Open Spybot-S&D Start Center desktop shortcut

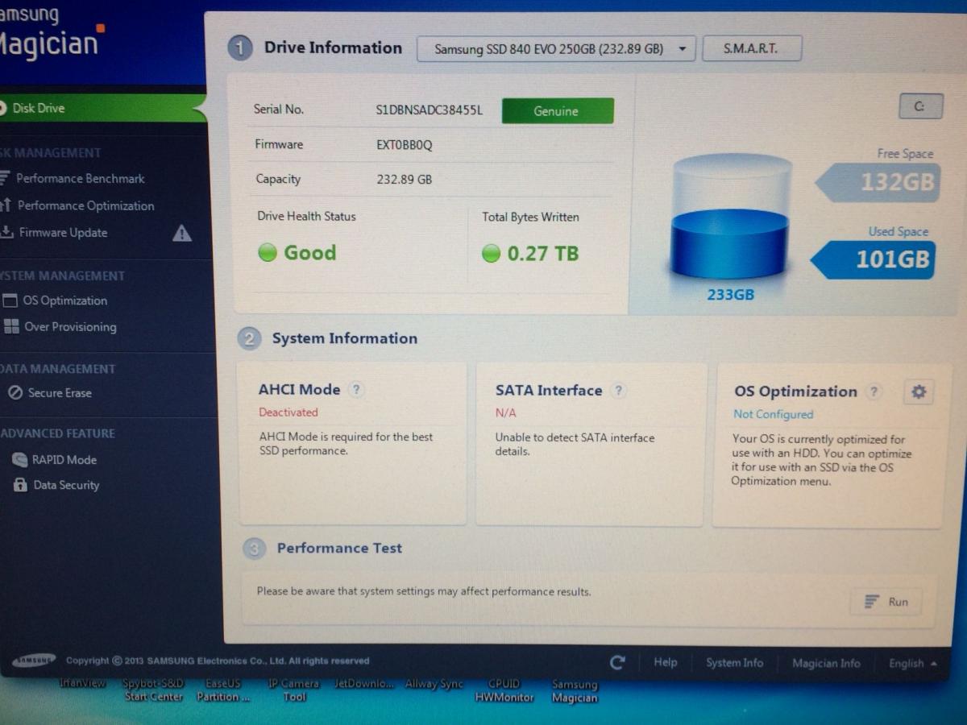[x=153, y=690]
